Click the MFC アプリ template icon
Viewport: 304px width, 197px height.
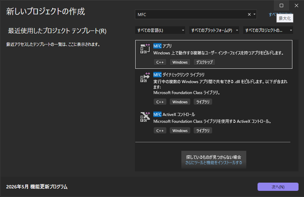pyautogui.click(x=145, y=49)
